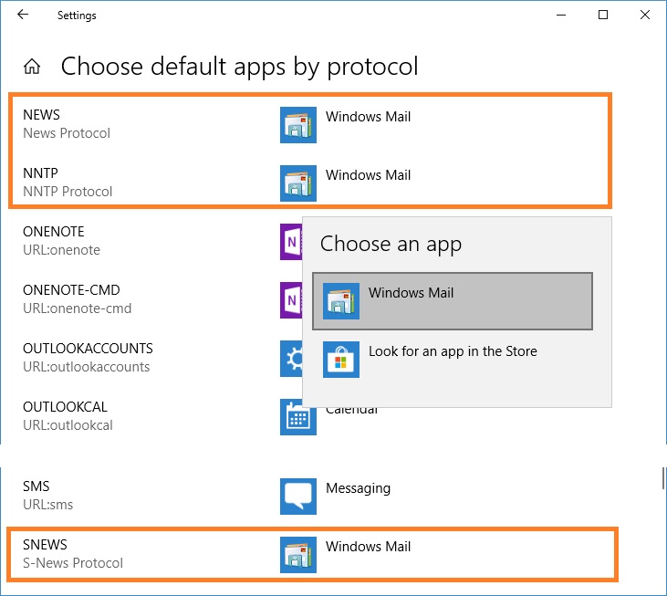Click the gear icon for OUTLOOKACCOUNTS protocol
Viewport: 667px width, 596px height.
point(291,358)
